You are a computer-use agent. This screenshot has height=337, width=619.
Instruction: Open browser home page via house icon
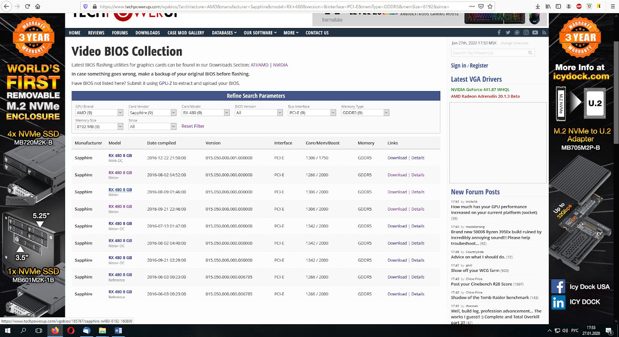tap(38, 6)
